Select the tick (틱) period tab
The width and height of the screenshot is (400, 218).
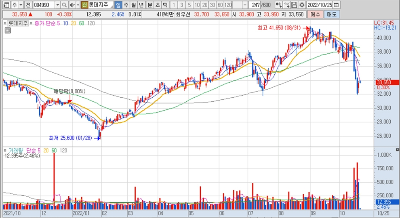pyautogui.click(x=165, y=5)
